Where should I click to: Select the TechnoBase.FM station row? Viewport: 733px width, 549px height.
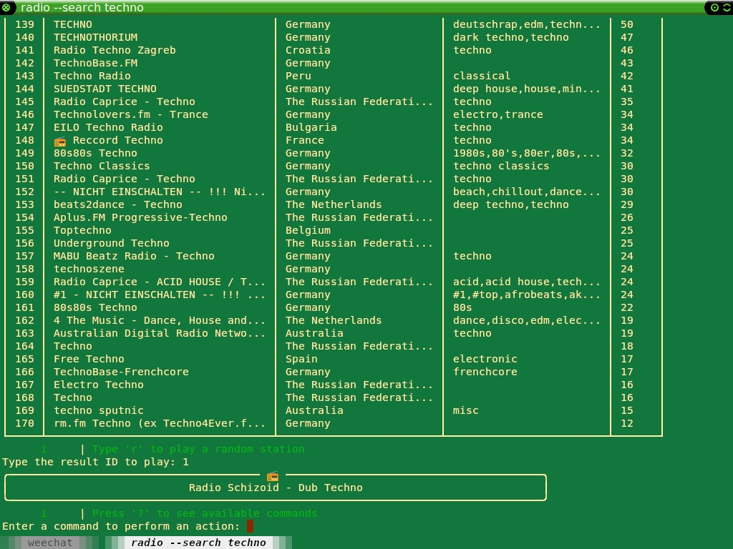click(95, 63)
